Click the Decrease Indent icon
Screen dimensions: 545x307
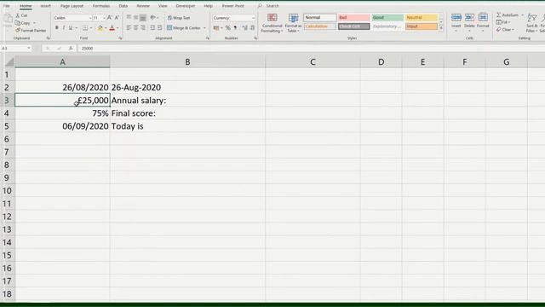[152, 28]
